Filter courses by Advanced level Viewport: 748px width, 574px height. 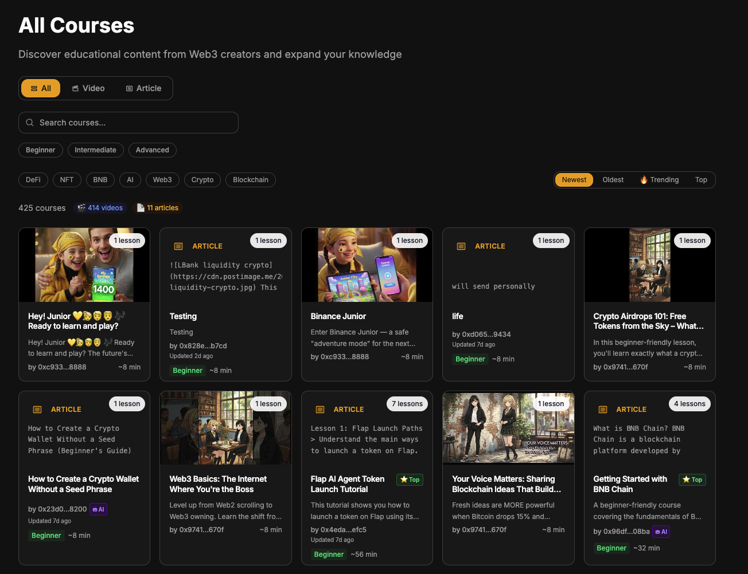pos(153,150)
